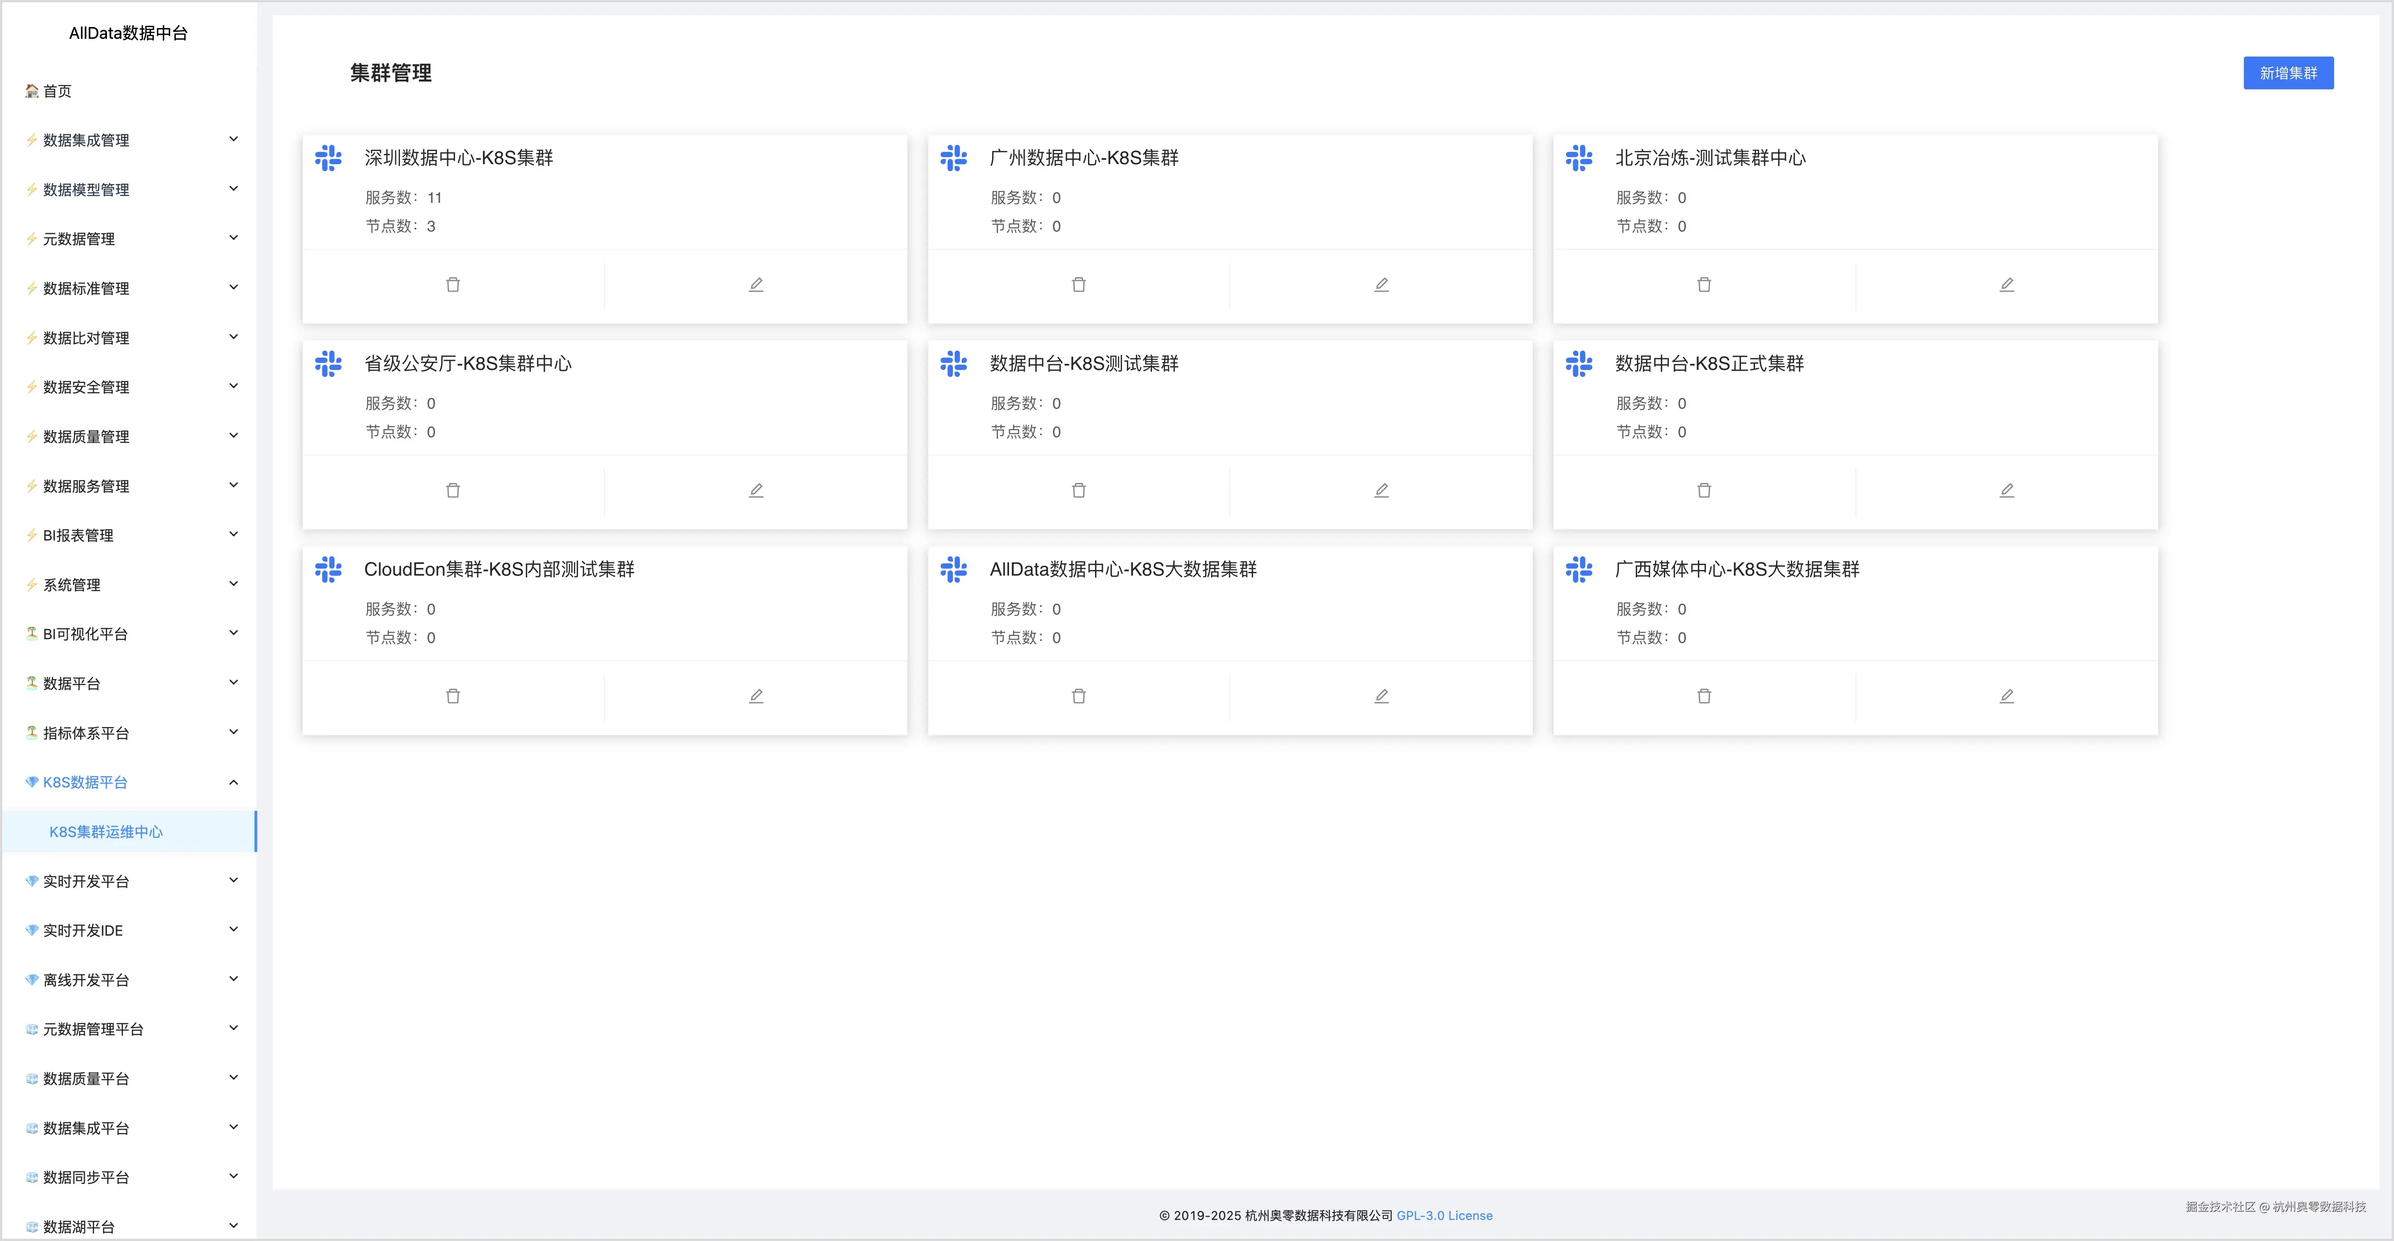Delete the 深圳数据中心-K8S集群 cluster
The height and width of the screenshot is (1241, 2394).
[454, 284]
